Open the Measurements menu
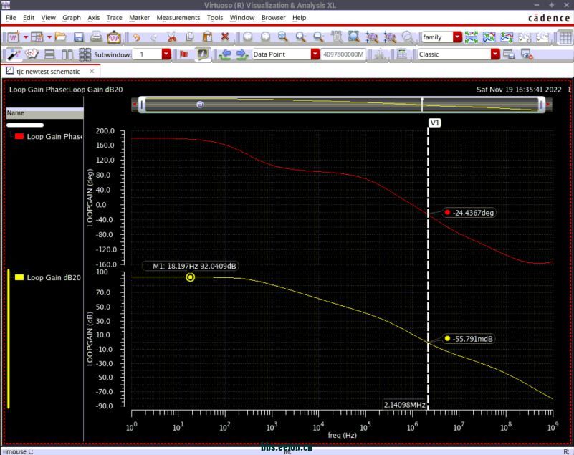 point(178,17)
